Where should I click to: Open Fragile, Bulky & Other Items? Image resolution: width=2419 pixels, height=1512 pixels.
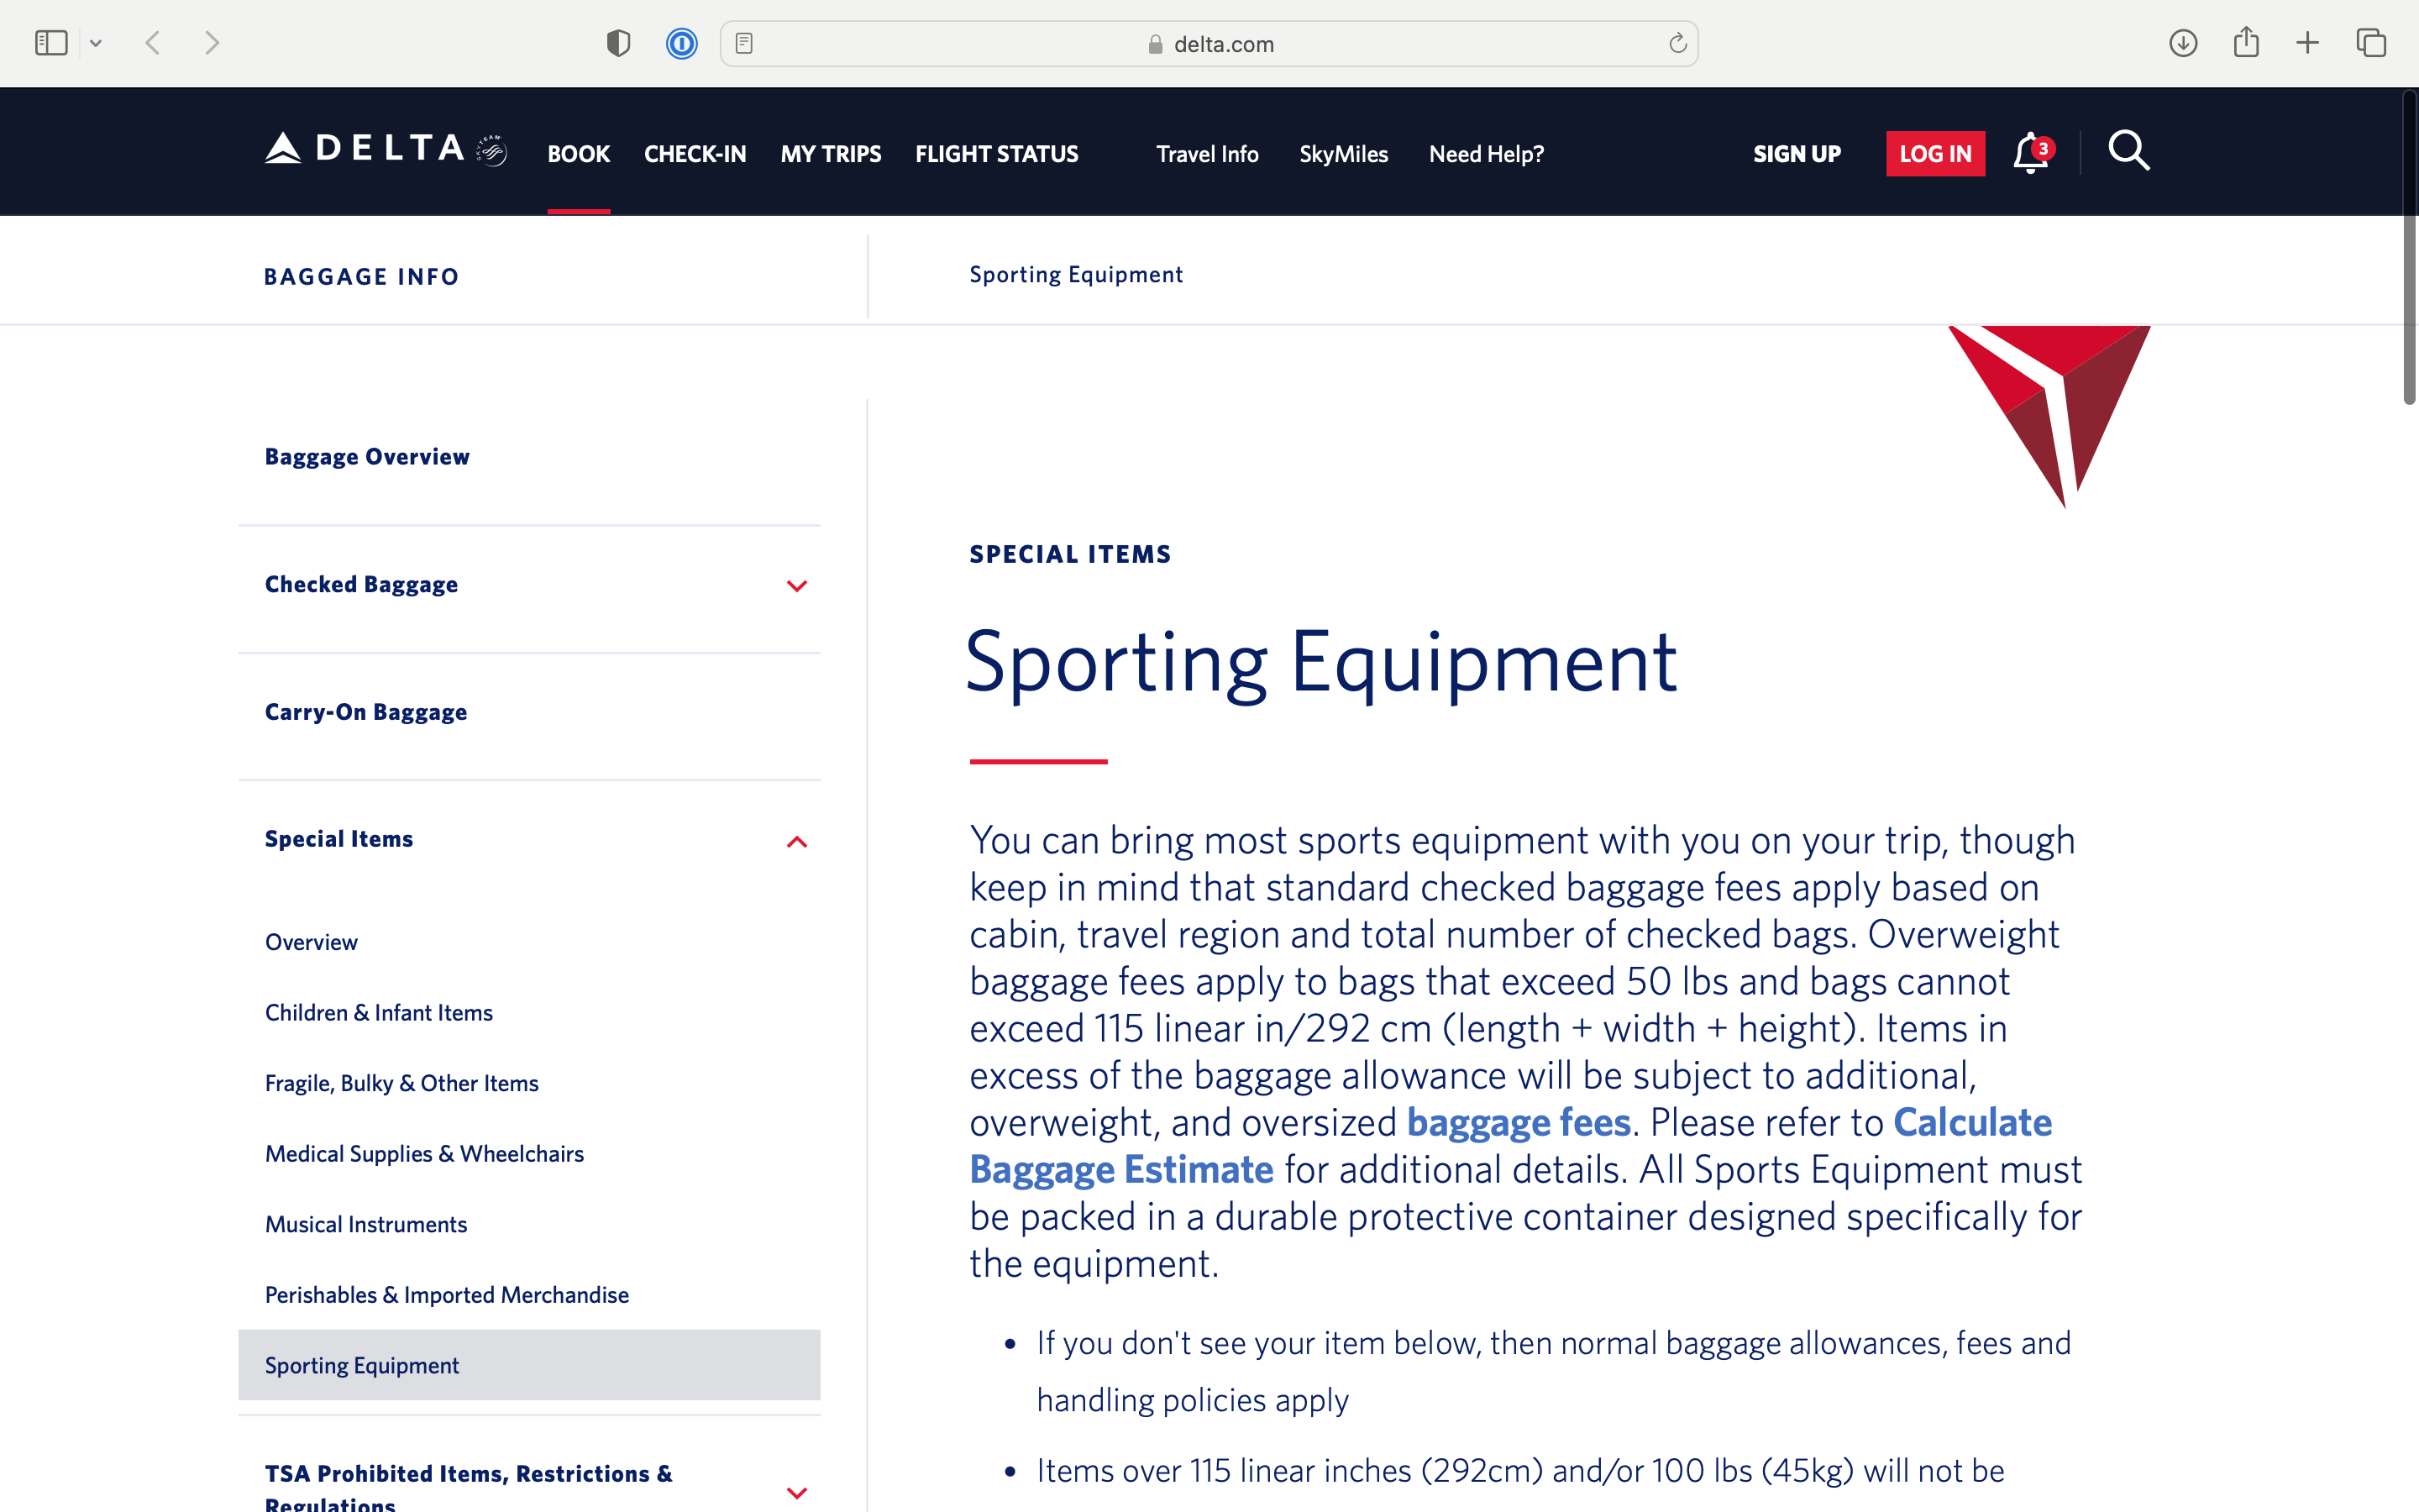pyautogui.click(x=401, y=1083)
